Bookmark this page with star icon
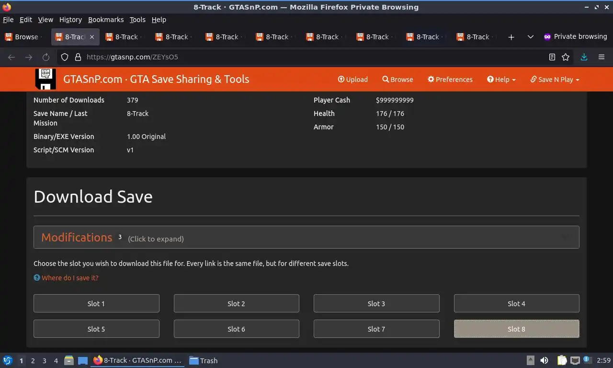This screenshot has width=613, height=368. 566,57
